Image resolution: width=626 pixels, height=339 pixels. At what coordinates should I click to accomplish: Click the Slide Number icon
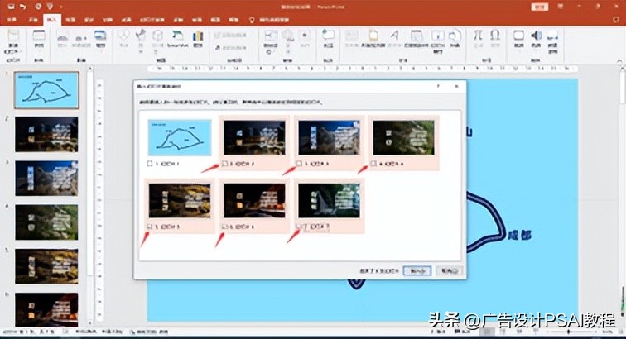(x=437, y=35)
